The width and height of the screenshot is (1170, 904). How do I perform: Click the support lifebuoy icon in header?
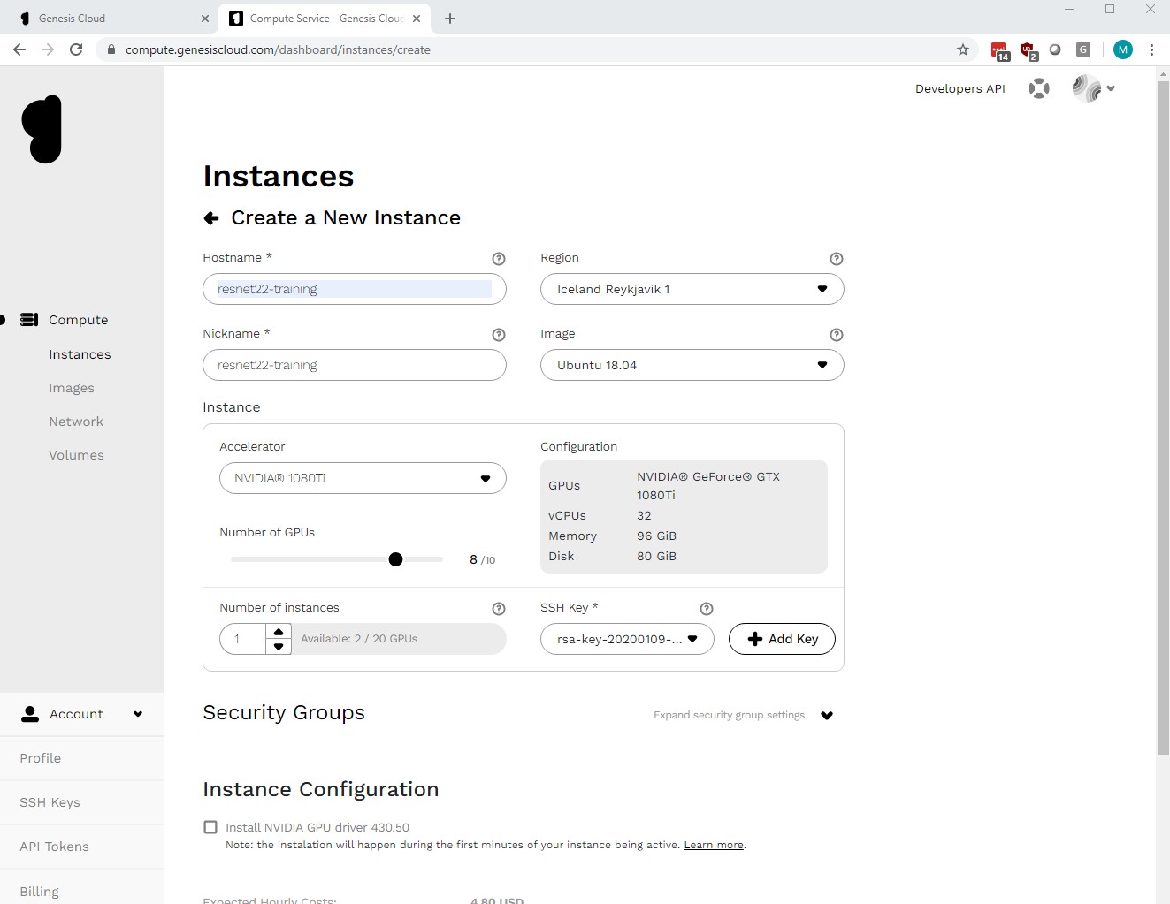tap(1039, 88)
